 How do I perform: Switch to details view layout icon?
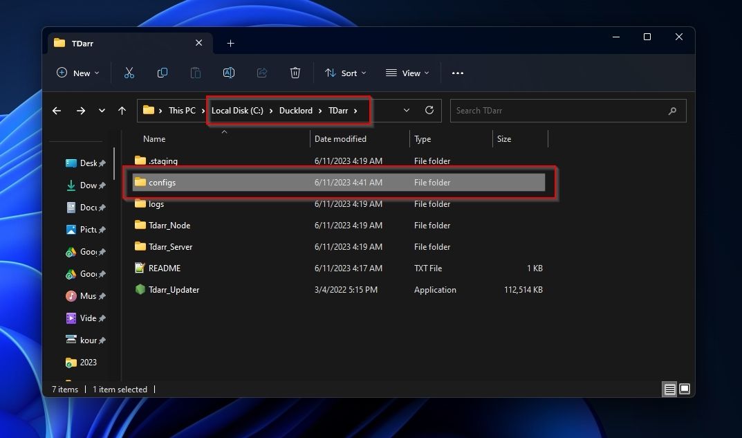click(669, 390)
